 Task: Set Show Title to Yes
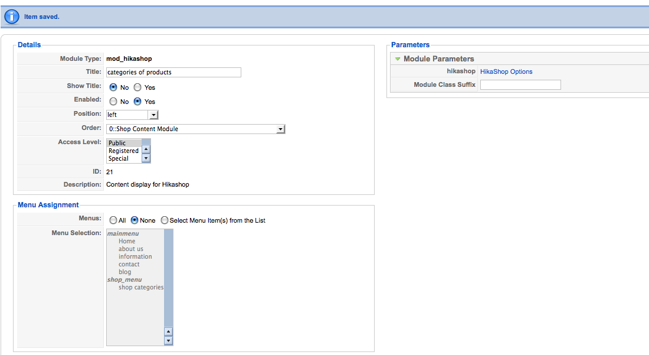(x=137, y=87)
